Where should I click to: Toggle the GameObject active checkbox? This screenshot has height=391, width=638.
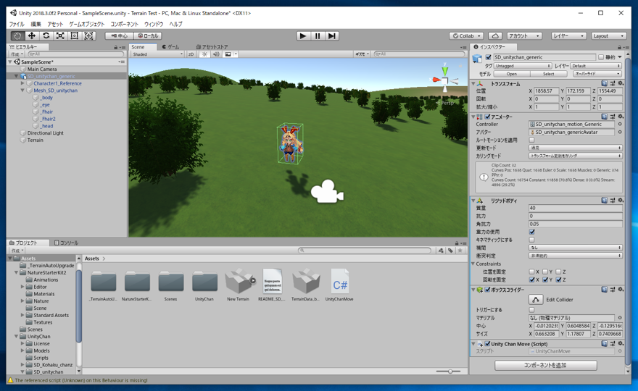pyautogui.click(x=488, y=57)
